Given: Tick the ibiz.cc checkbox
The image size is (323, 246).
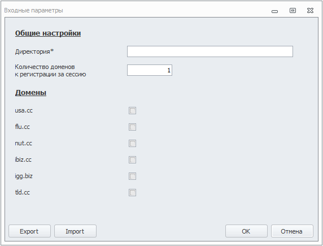Looking at the screenshot, I should point(132,159).
